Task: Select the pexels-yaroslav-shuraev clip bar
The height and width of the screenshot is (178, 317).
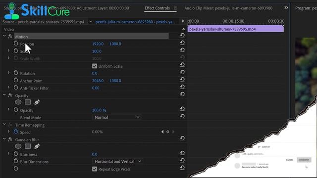Action: pyautogui.click(x=236, y=29)
